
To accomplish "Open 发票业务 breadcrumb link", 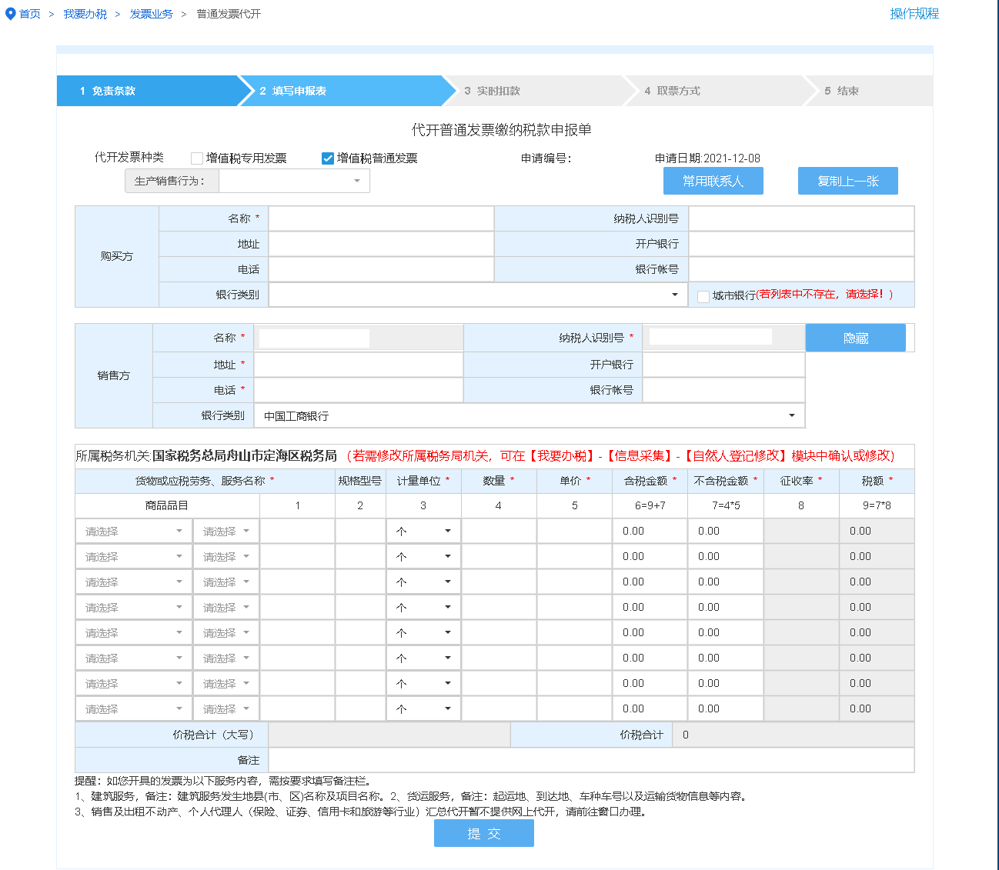I will (x=152, y=14).
